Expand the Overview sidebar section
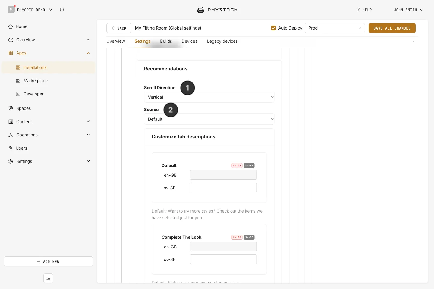The width and height of the screenshot is (434, 289). 88,40
